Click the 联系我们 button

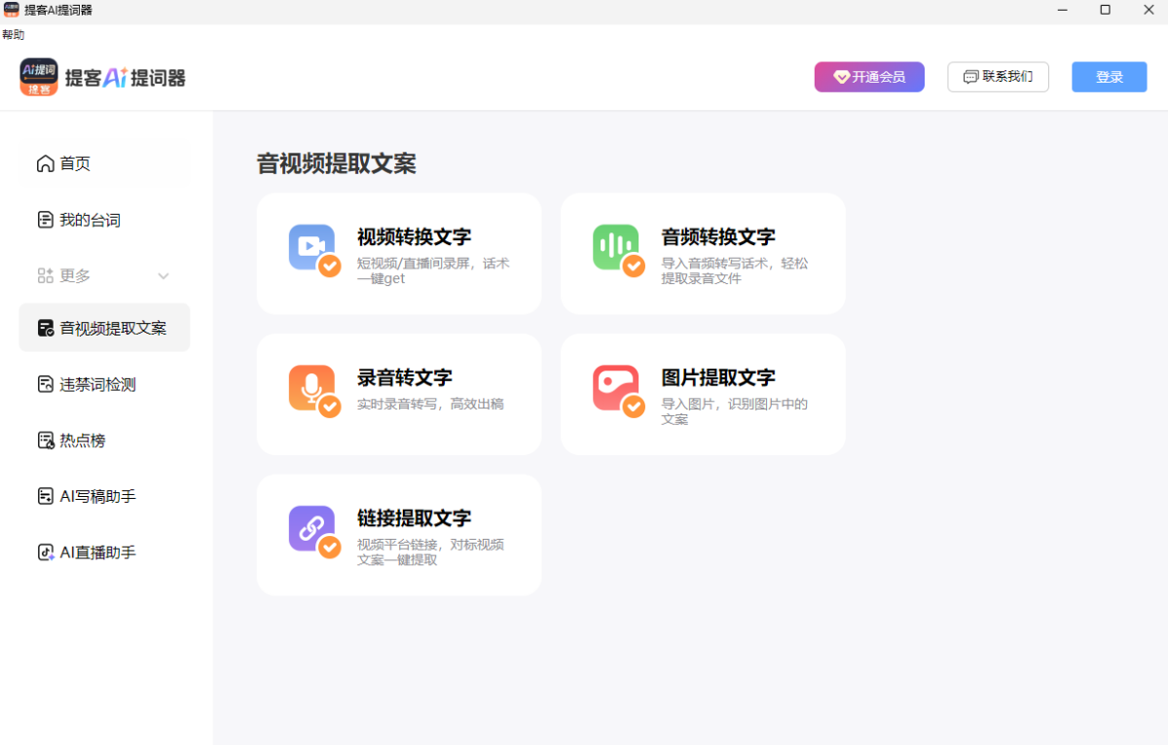[998, 77]
